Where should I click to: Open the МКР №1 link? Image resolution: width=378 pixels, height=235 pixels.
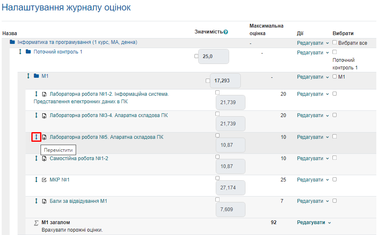point(59,180)
